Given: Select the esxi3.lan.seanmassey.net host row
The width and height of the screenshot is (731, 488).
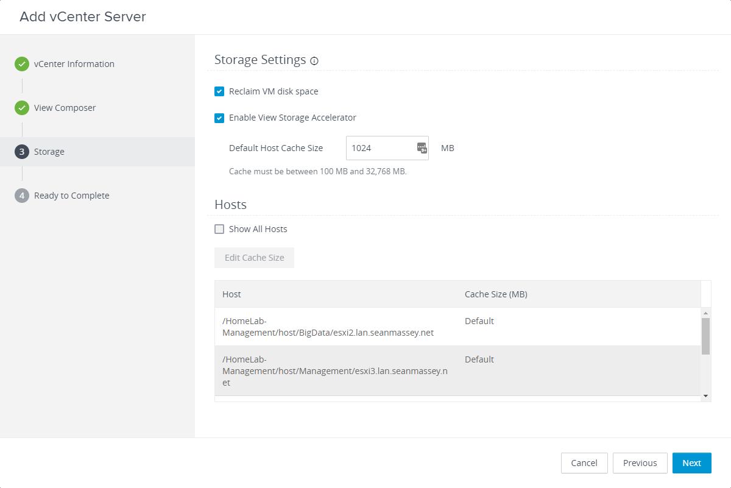Looking at the screenshot, I should click(x=335, y=370).
